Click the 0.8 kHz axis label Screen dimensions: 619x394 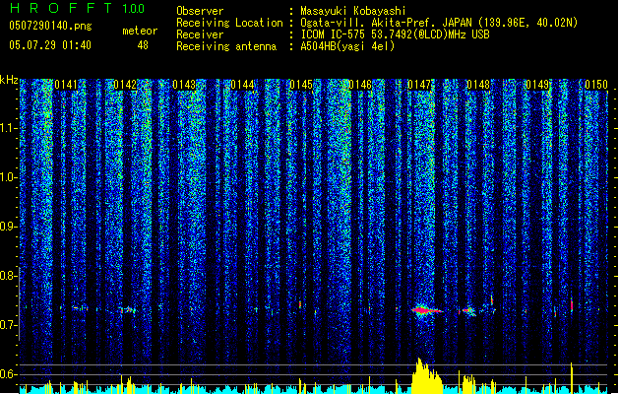8,276
